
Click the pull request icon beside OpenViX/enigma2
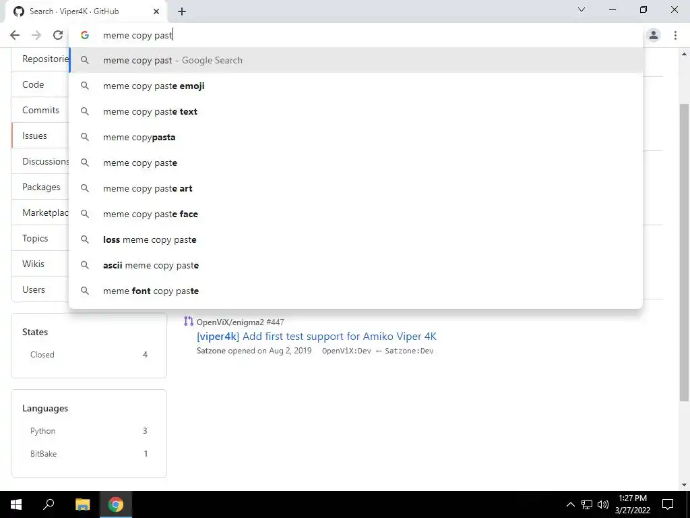[189, 322]
